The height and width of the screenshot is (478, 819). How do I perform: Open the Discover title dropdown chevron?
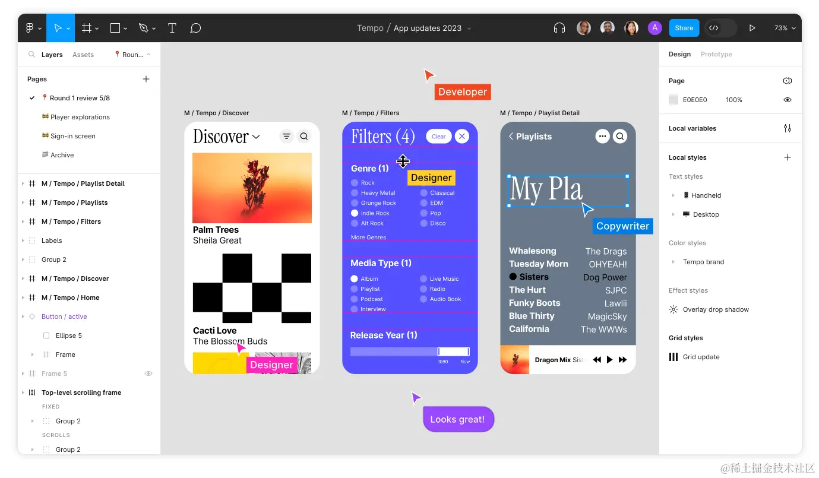[x=256, y=137]
